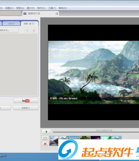The image size is (139, 161).
Task: Click the red X delete slide icon
Action: [x=45, y=144]
